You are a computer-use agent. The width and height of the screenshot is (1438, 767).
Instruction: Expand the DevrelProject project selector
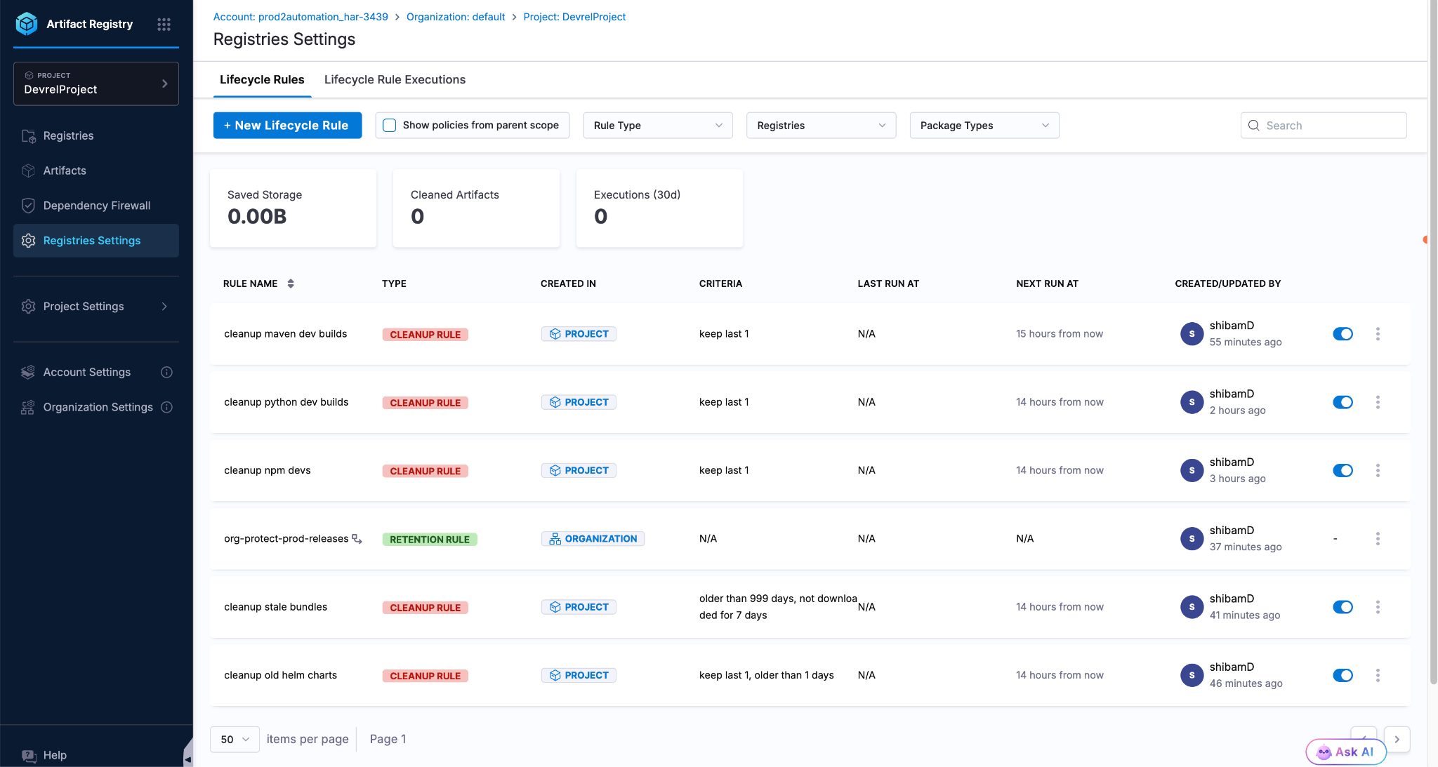(96, 84)
